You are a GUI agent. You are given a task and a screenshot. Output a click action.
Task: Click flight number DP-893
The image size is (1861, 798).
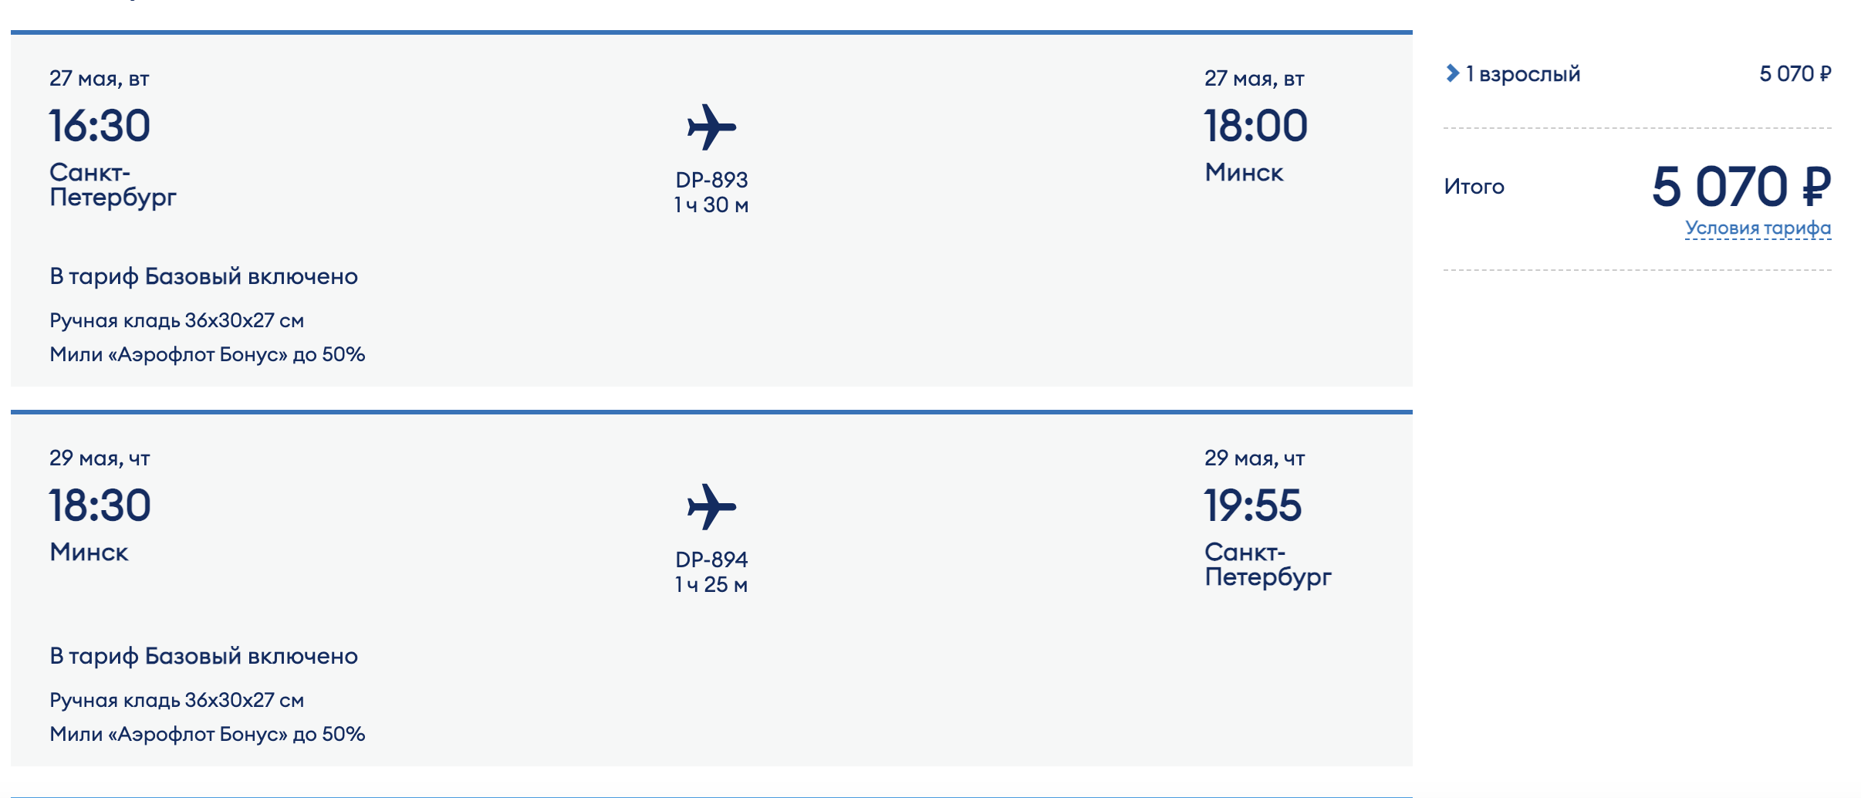pyautogui.click(x=711, y=180)
